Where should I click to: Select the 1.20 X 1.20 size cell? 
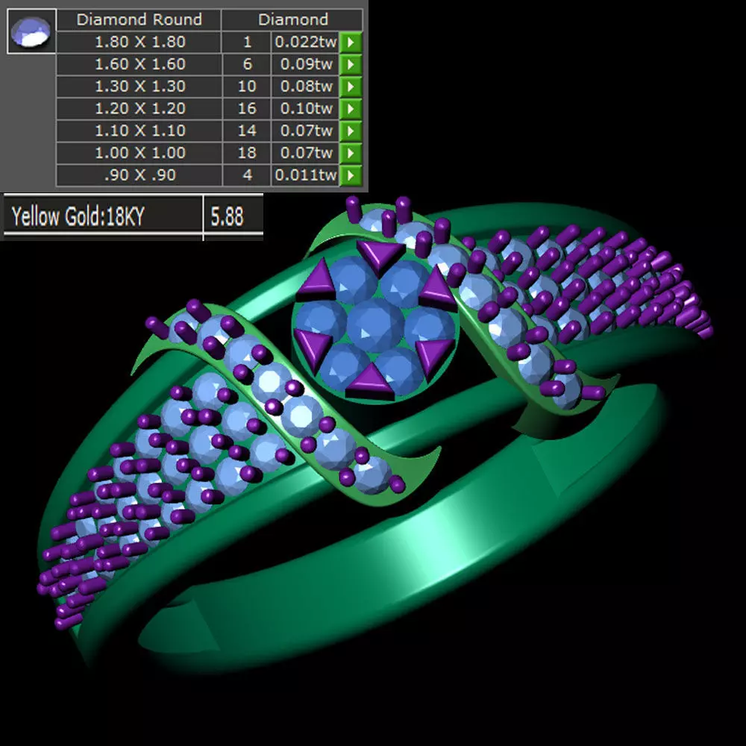coord(139,108)
